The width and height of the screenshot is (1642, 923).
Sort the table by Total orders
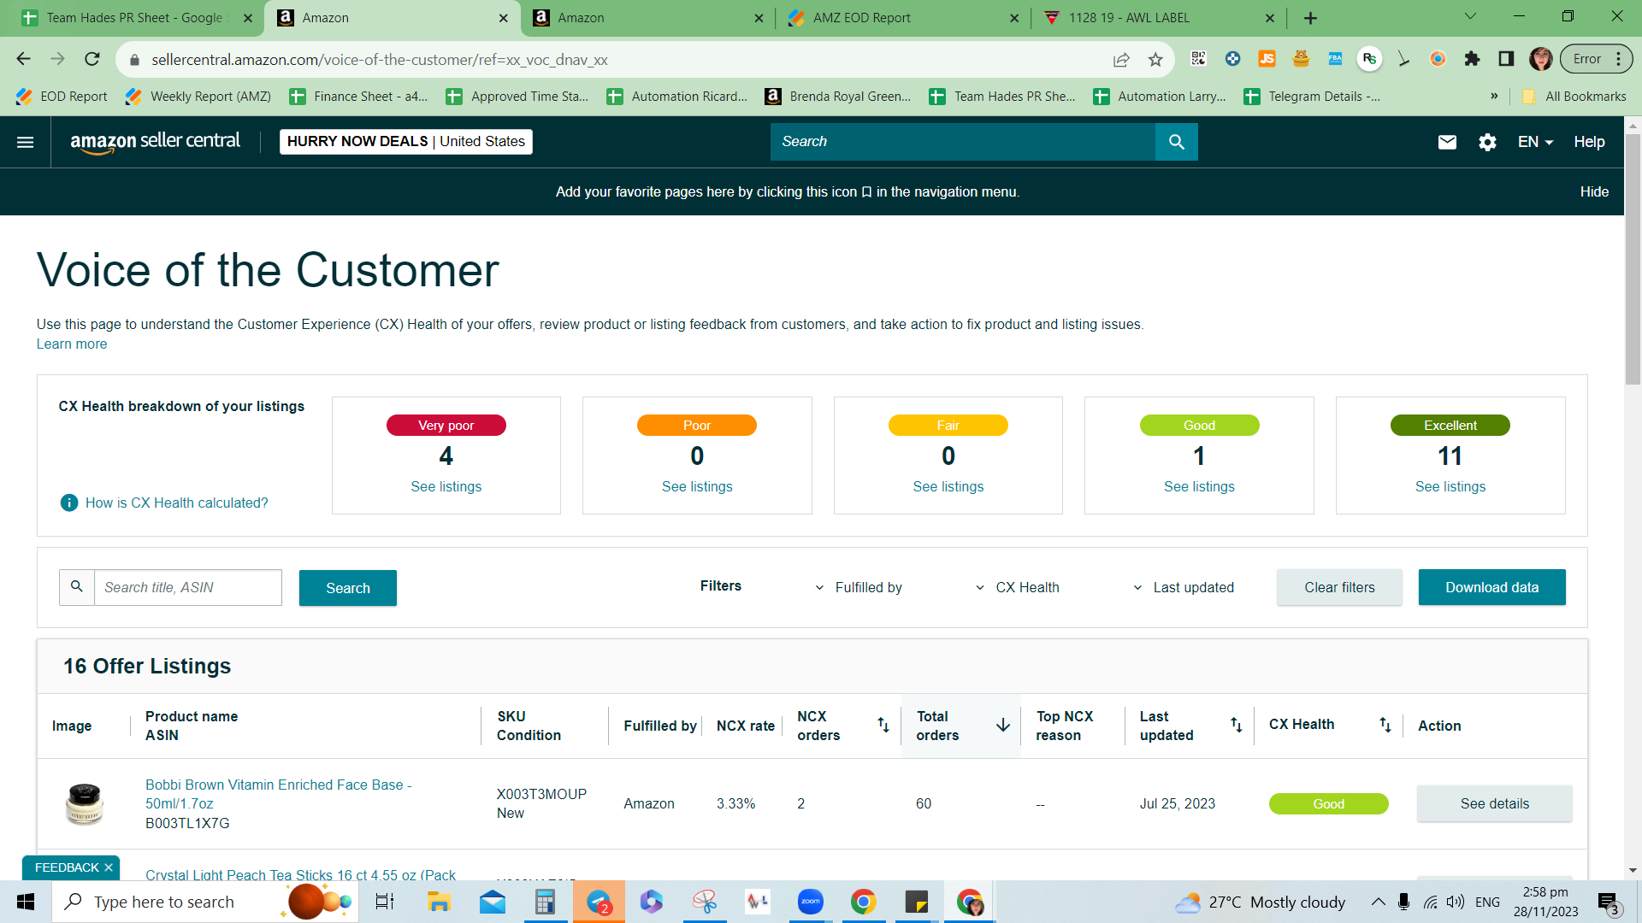1003,726
